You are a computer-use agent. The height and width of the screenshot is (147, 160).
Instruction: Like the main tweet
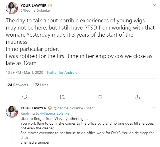pyautogui.click(x=100, y=97)
